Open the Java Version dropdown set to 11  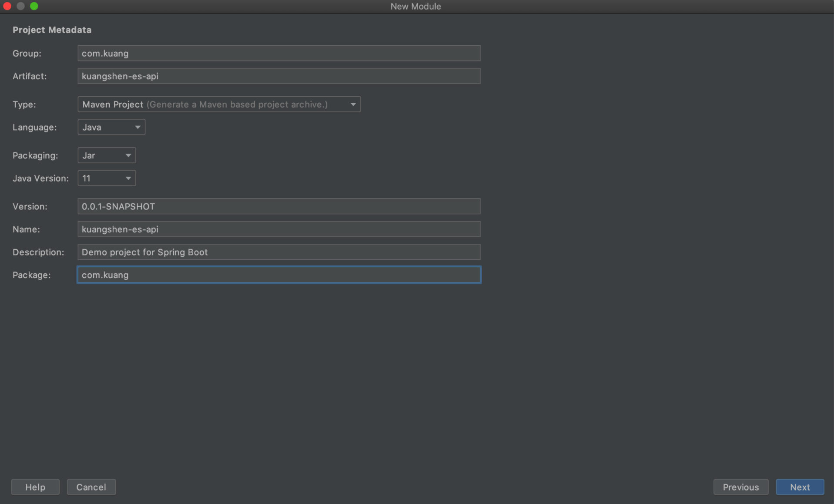(x=107, y=178)
